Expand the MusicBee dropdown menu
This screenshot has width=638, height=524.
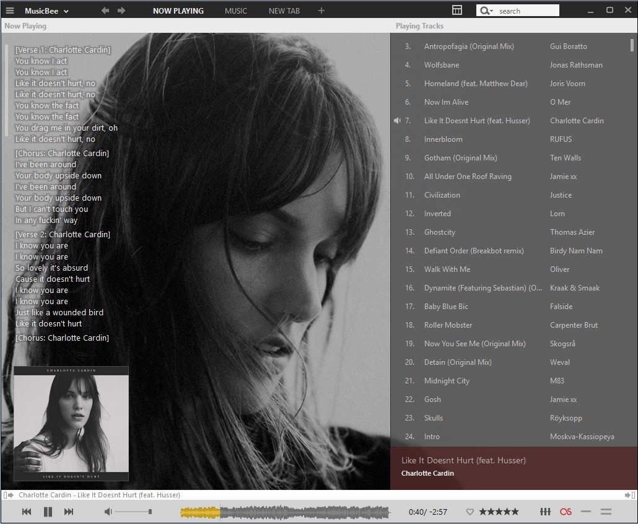coord(47,11)
